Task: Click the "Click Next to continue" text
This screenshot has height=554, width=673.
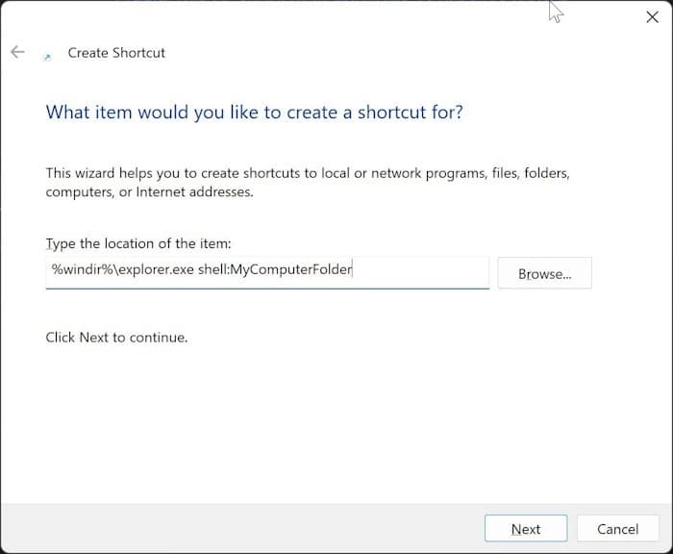Action: [116, 338]
